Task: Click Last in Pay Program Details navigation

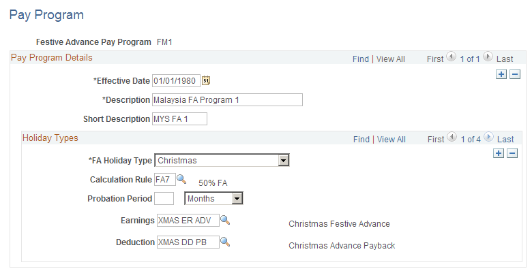Action: pos(505,59)
